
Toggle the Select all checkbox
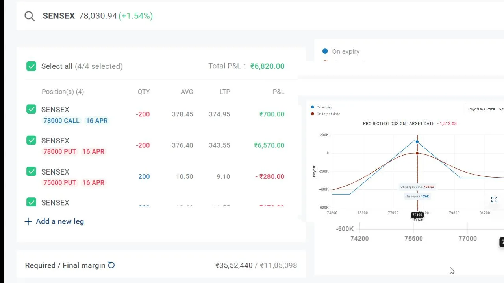[x=31, y=66]
